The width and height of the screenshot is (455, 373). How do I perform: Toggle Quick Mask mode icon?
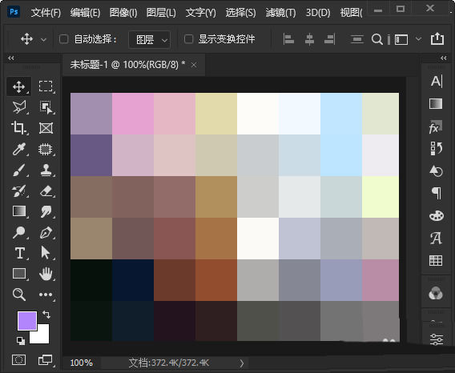(x=19, y=360)
